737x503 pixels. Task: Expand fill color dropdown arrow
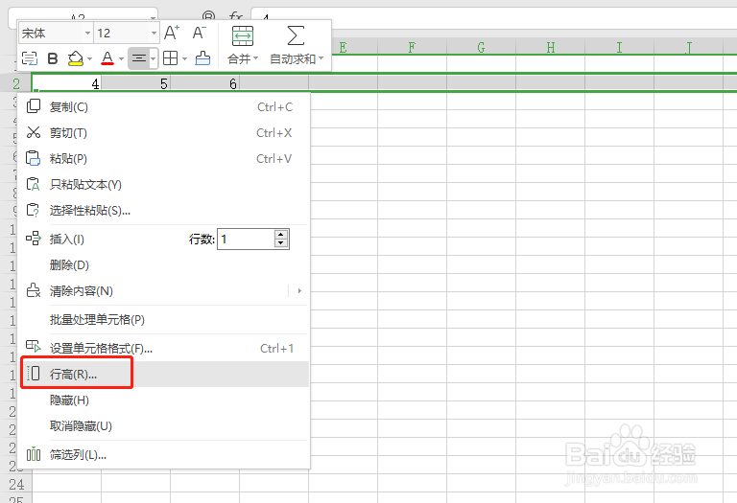89,59
